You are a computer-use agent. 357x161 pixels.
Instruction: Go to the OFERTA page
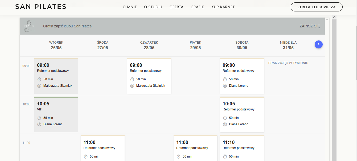[177, 7]
